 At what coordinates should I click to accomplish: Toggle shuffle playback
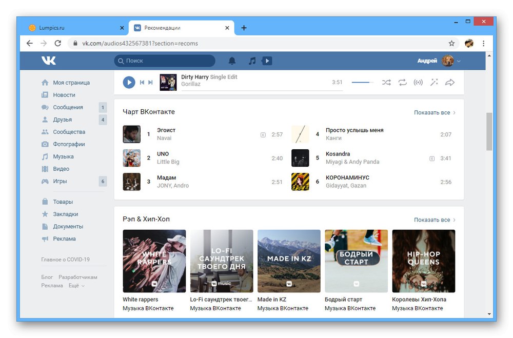386,83
